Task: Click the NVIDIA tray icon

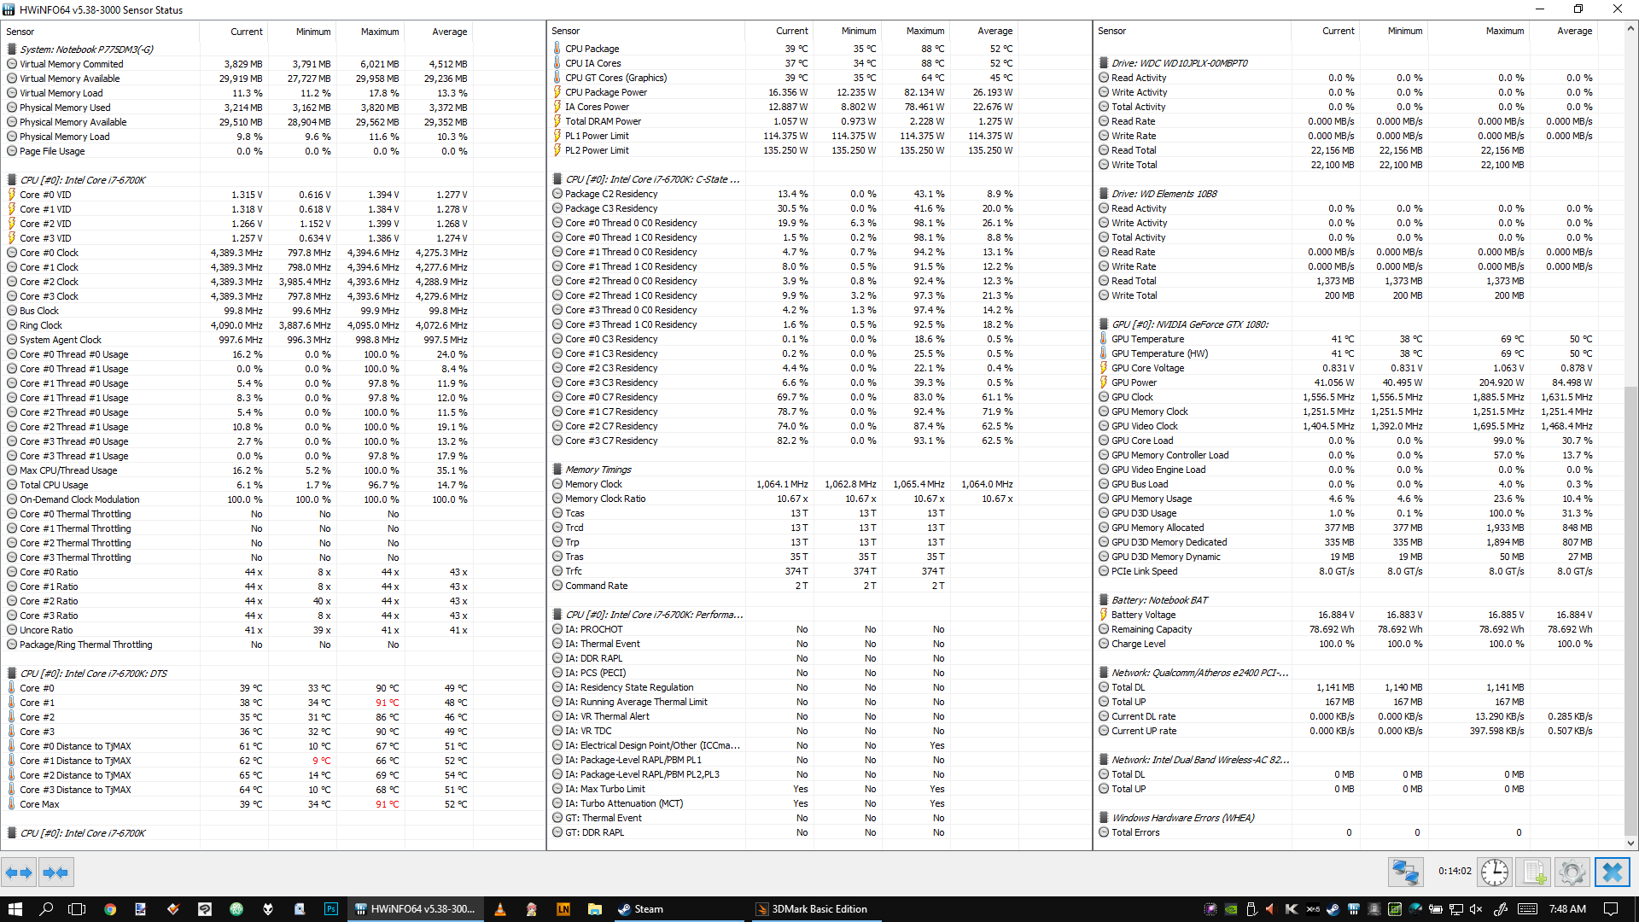Action: 1231,909
